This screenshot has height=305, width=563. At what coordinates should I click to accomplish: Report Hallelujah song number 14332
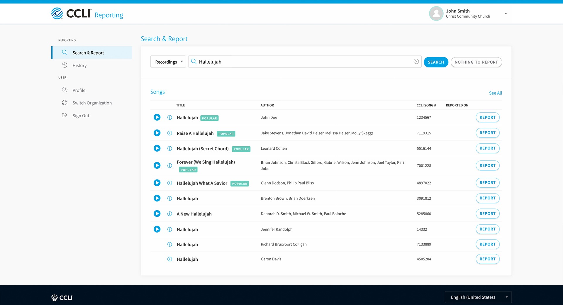click(487, 229)
